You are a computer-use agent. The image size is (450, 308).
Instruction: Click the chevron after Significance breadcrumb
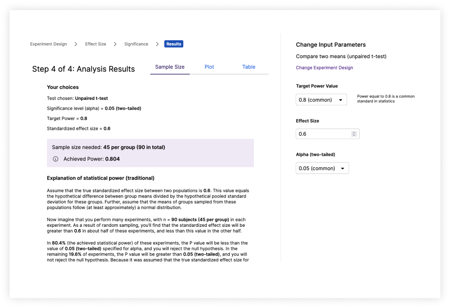point(157,44)
